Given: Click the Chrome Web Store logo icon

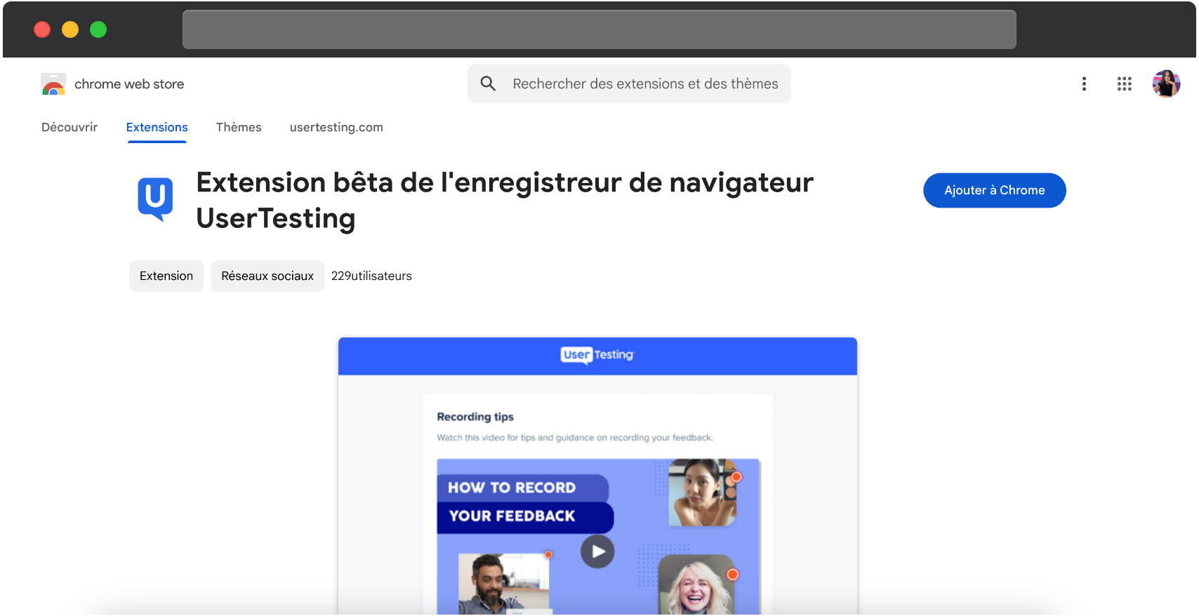Looking at the screenshot, I should pyautogui.click(x=53, y=84).
